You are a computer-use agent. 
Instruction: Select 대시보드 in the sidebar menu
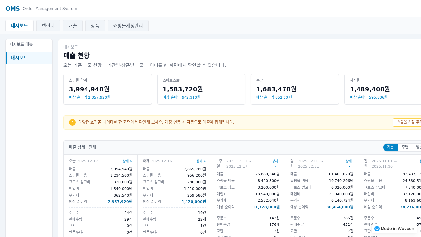[20, 58]
